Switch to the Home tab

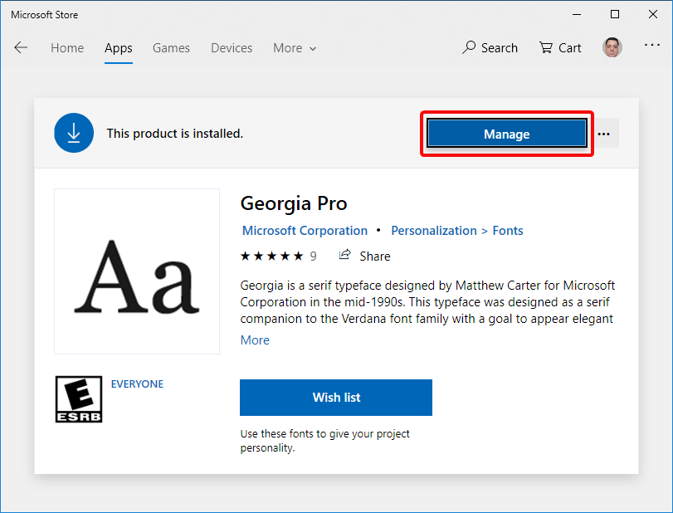point(67,48)
